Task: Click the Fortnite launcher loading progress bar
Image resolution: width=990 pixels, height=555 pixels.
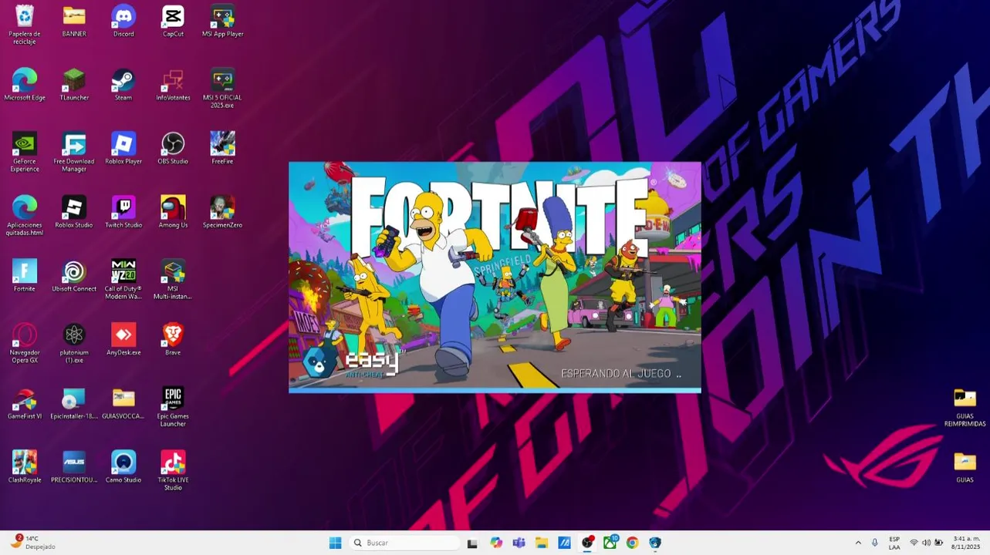Action: (x=495, y=391)
